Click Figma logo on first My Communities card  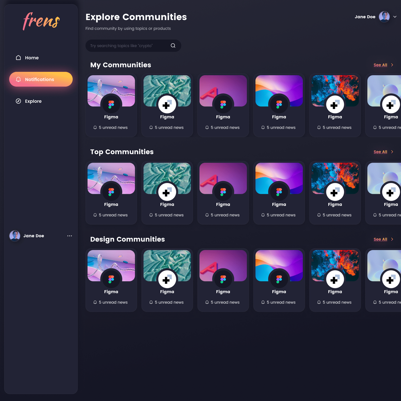click(111, 104)
